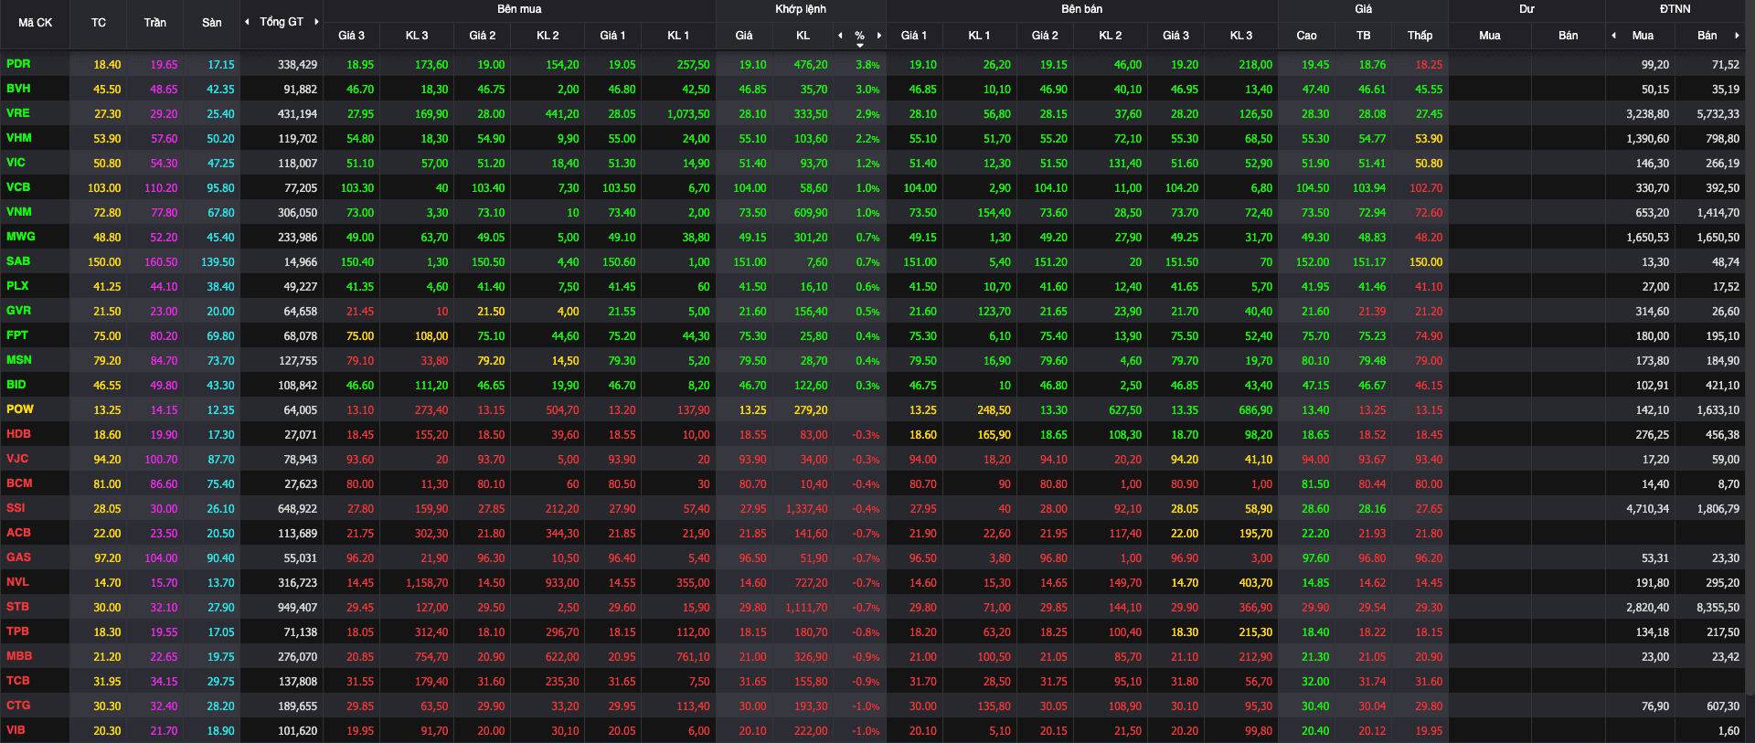Click the Cao high price column header
The image size is (1755, 743).
(1306, 36)
